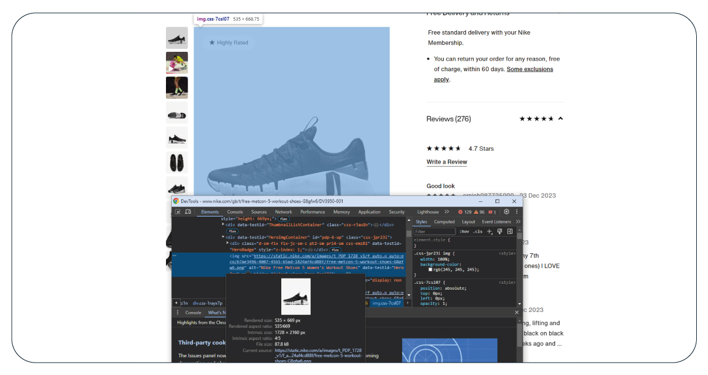Select the shoe sole thumbnail

click(x=177, y=112)
